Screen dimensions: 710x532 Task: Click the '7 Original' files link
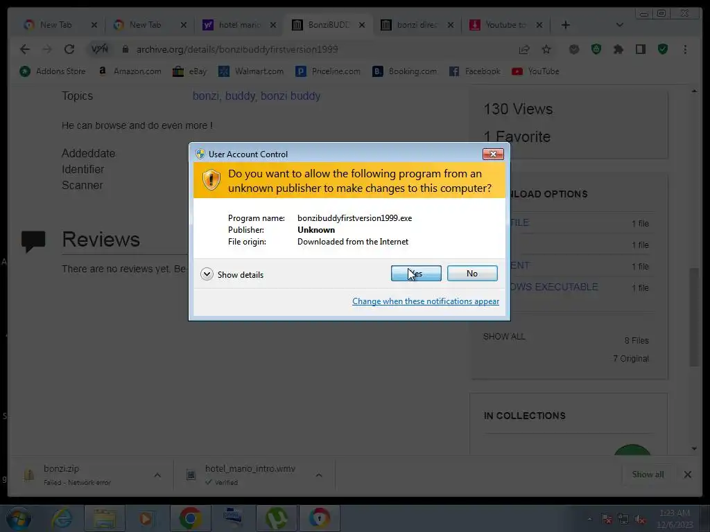click(x=631, y=358)
